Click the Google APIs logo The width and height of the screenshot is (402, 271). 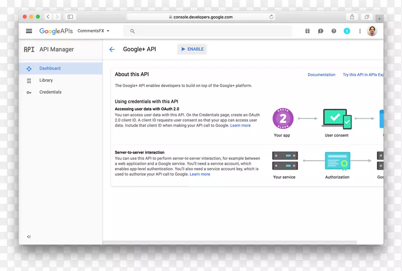pos(56,31)
